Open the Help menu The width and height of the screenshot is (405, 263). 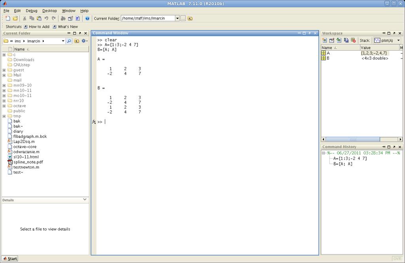84,11
